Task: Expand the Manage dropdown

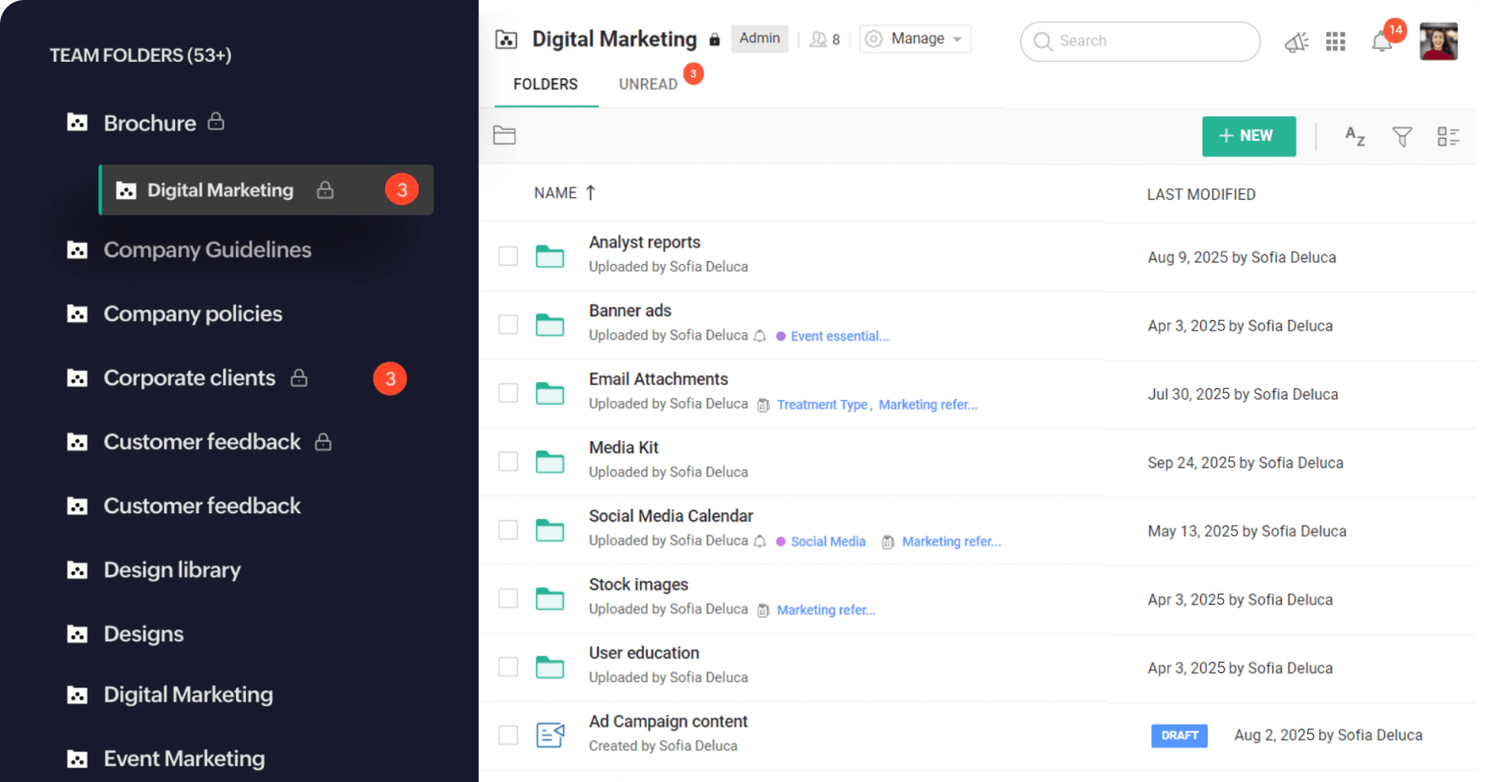Action: tap(915, 39)
